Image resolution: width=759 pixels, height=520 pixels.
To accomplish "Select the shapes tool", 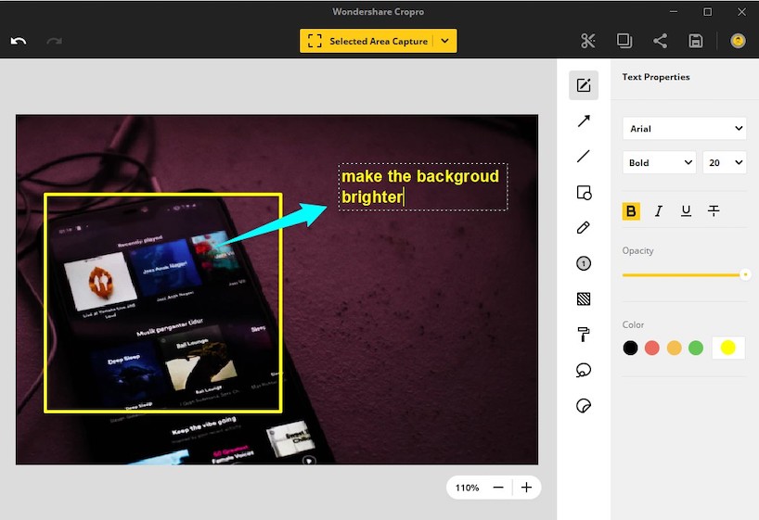I will click(x=584, y=193).
